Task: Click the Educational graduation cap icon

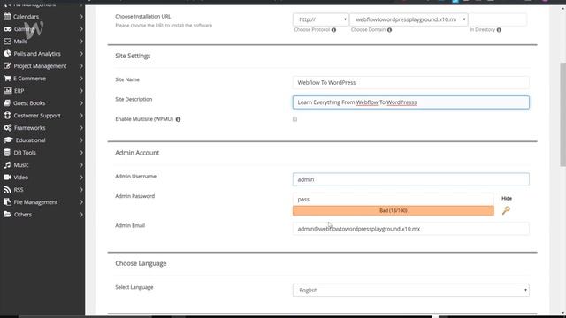Action: click(x=8, y=140)
